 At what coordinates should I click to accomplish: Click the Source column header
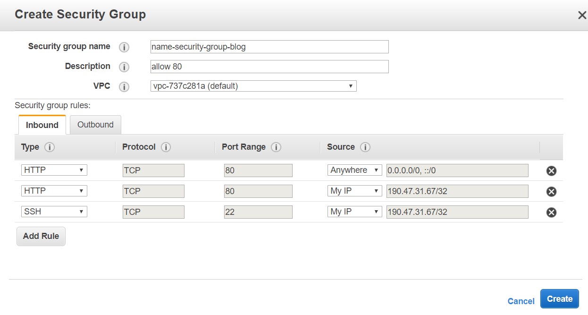point(341,147)
